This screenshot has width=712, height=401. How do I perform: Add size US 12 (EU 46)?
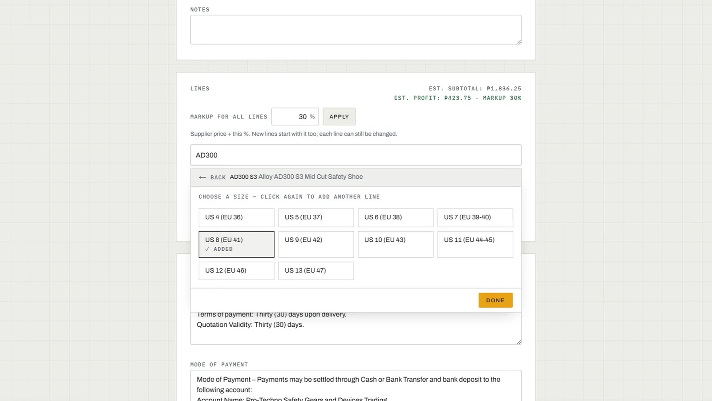tap(236, 271)
